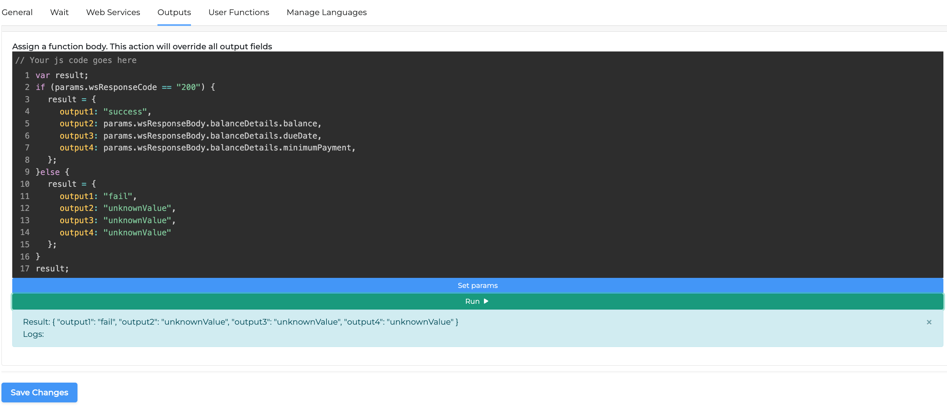Select the Outputs tab
The width and height of the screenshot is (947, 406).
coord(174,12)
